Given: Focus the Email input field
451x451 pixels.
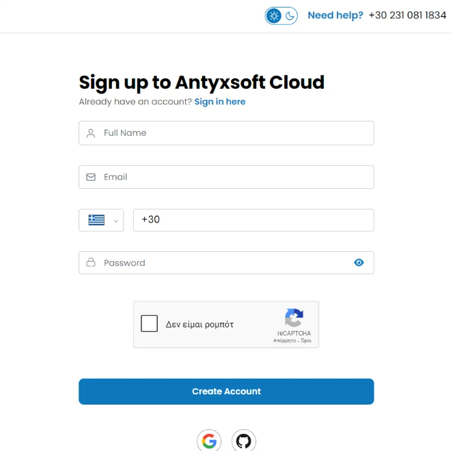Looking at the screenshot, I should (x=232, y=177).
